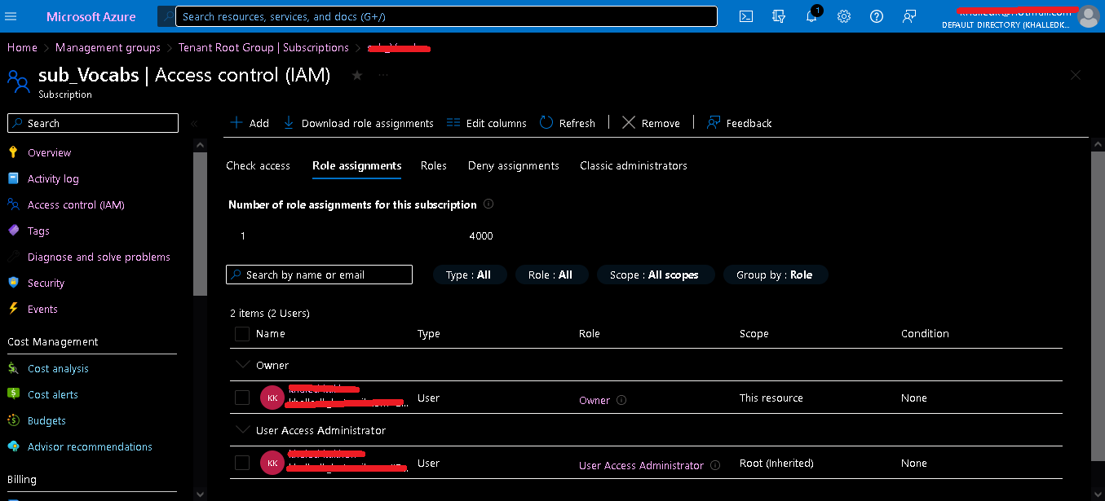Click the Name column header

(x=271, y=333)
